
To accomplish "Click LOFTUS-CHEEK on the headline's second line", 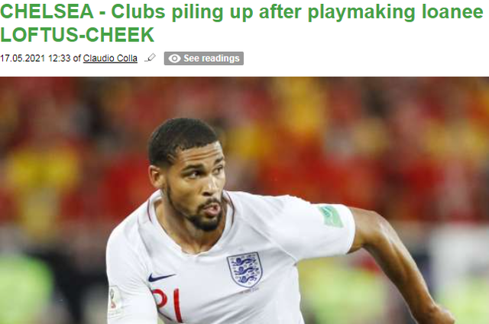I will point(77,34).
